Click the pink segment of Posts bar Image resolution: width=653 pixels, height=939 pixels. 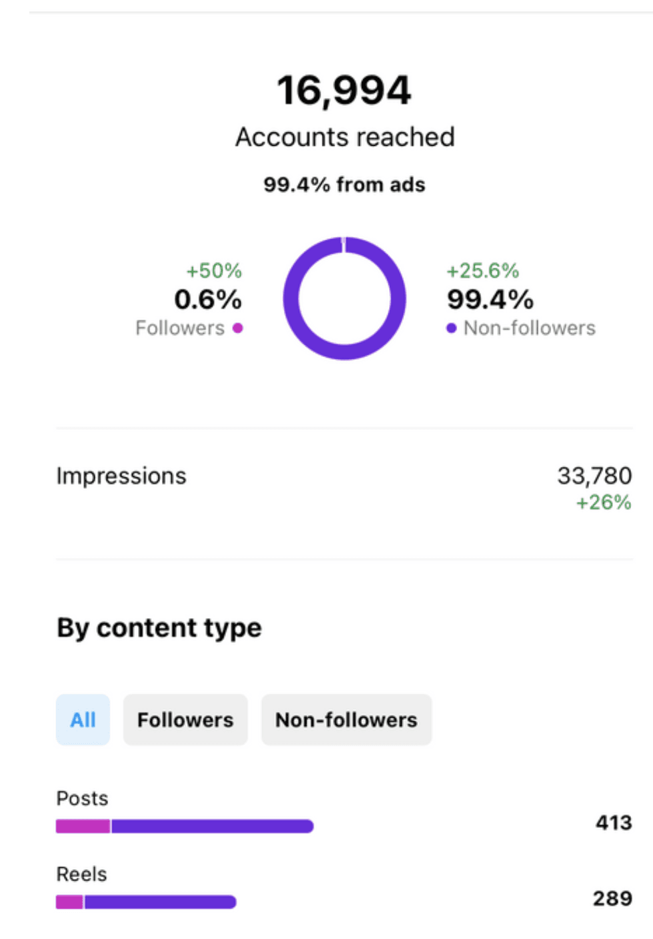[x=83, y=826]
